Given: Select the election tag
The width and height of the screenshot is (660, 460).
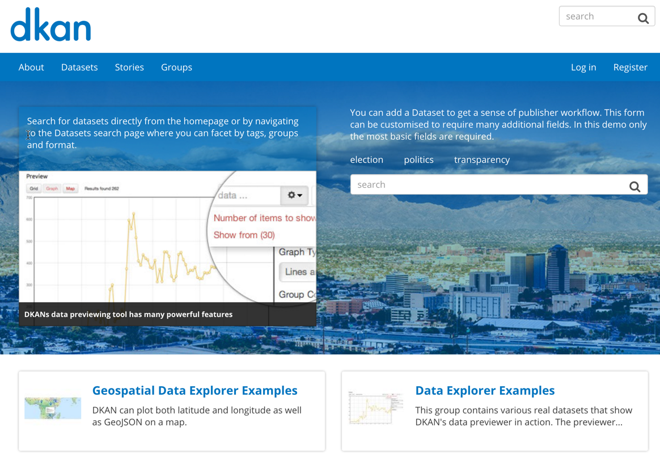Looking at the screenshot, I should (367, 159).
